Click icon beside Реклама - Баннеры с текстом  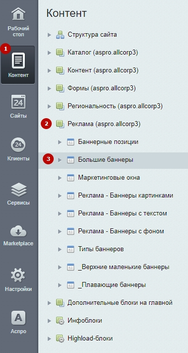71,213
